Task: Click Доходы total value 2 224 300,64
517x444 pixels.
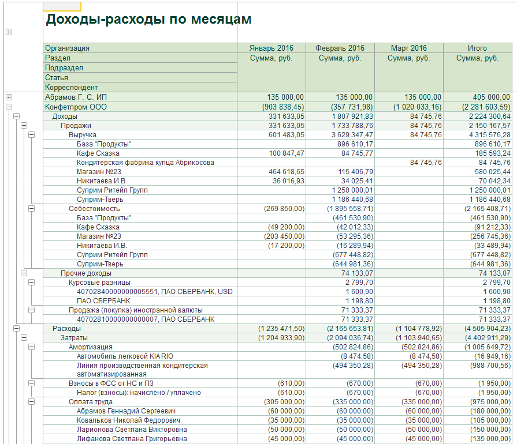Action: click(490, 116)
